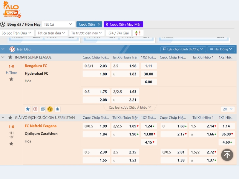
Task: Click the ALO789 logo
Action: [x=12, y=10]
